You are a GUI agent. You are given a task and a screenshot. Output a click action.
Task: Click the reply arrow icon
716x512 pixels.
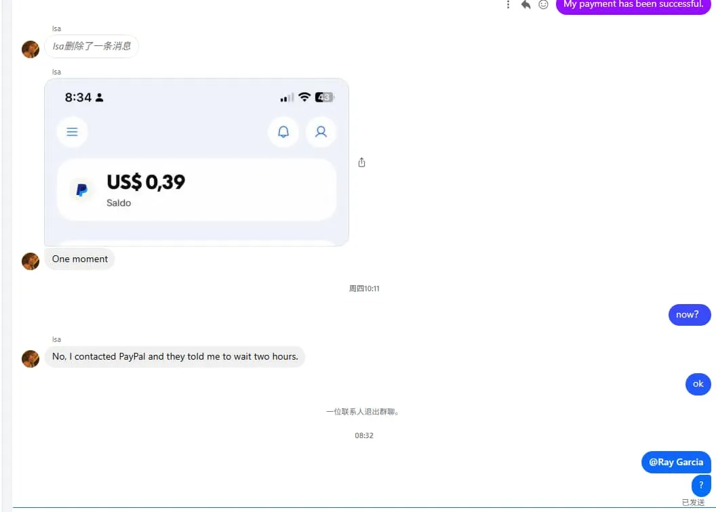coord(525,5)
